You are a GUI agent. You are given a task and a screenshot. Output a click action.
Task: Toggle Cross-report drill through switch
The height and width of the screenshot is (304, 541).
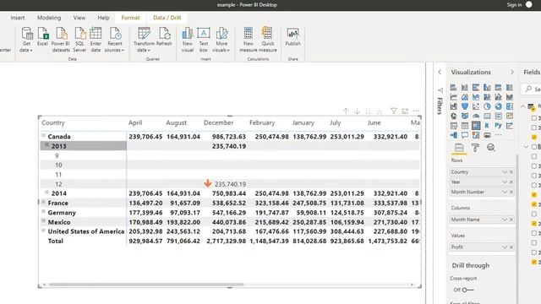click(467, 290)
